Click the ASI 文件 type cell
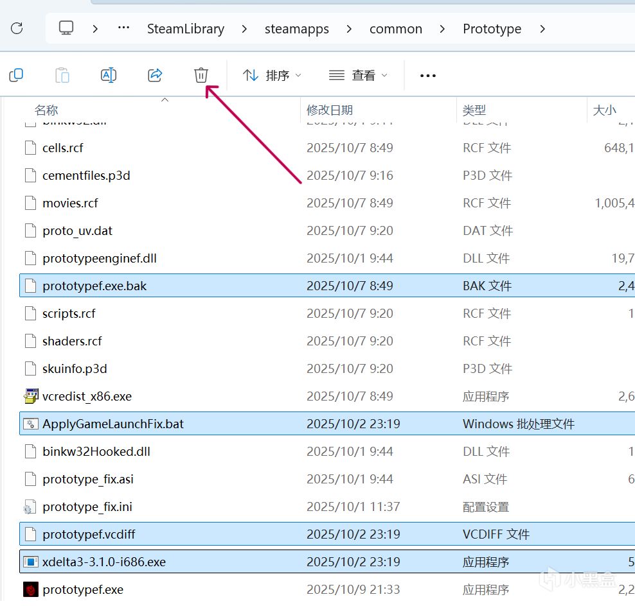This screenshot has width=635, height=606. [485, 479]
